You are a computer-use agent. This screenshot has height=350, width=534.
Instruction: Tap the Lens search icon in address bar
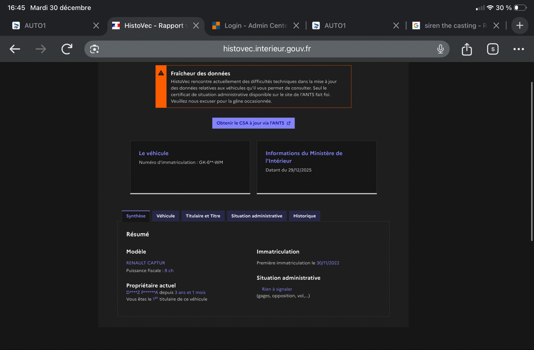(94, 49)
